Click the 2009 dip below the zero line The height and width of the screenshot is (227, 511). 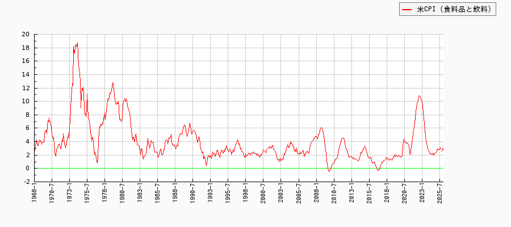pyautogui.click(x=329, y=171)
